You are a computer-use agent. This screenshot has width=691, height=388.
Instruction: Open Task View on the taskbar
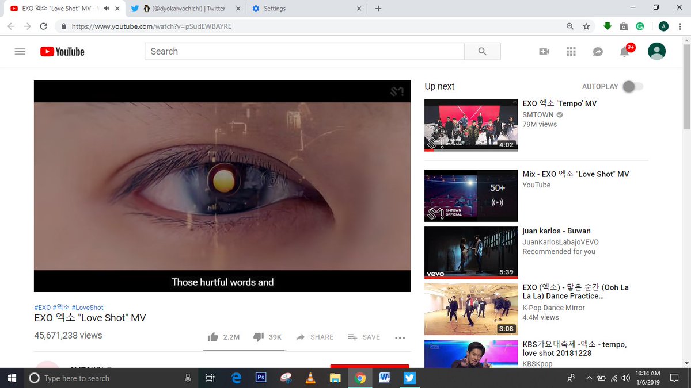click(210, 378)
